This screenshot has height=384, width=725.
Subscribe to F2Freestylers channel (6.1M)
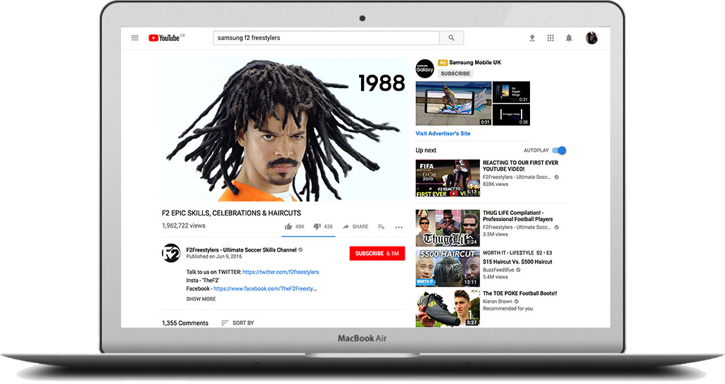click(377, 254)
